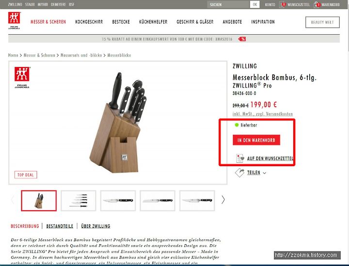
Task: Open the Kochgeschirr menu
Action: (x=89, y=22)
